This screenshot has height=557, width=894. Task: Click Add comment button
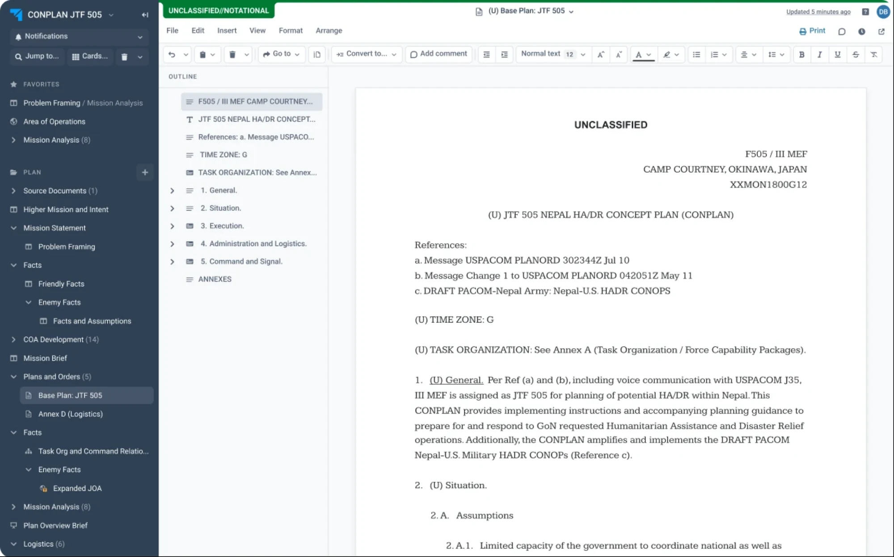click(439, 54)
